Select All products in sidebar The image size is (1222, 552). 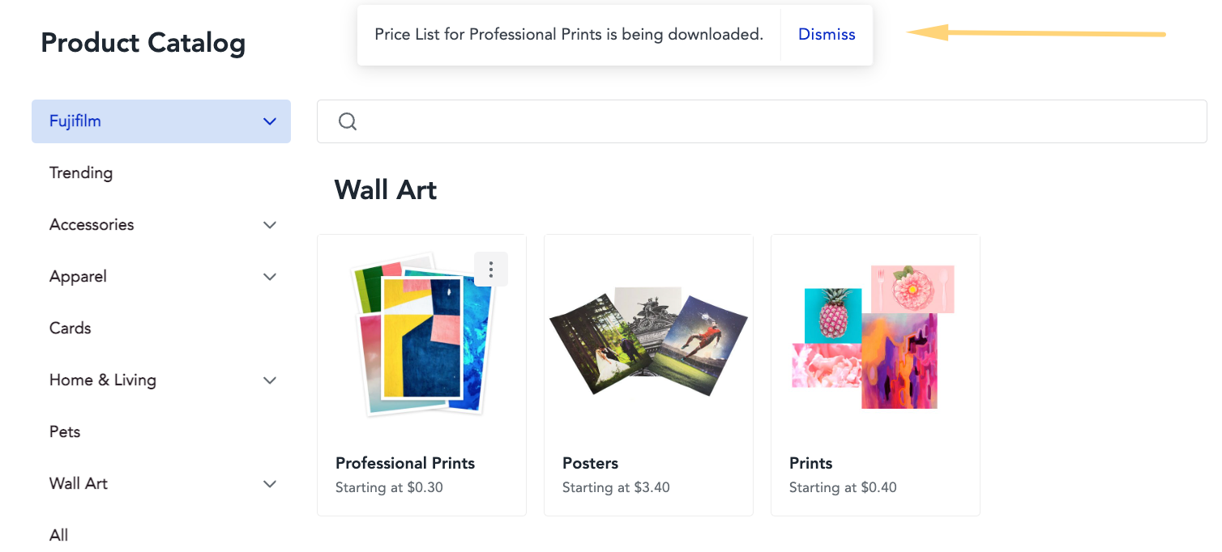tap(58, 536)
